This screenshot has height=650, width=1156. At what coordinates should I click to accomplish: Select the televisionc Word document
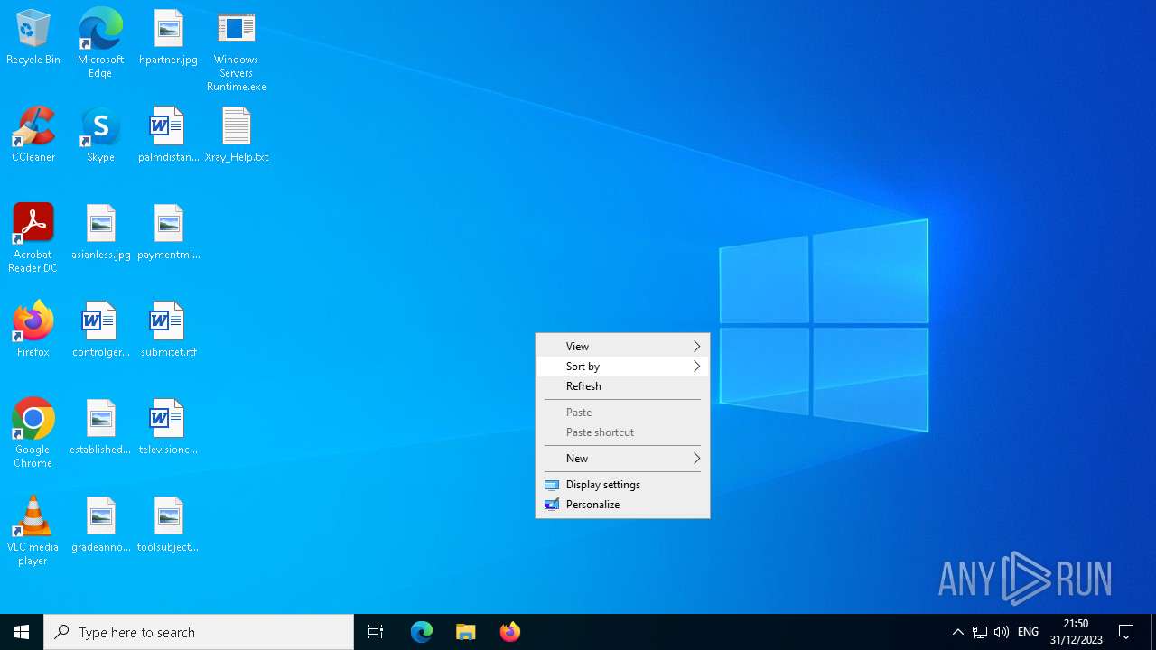pos(168,428)
